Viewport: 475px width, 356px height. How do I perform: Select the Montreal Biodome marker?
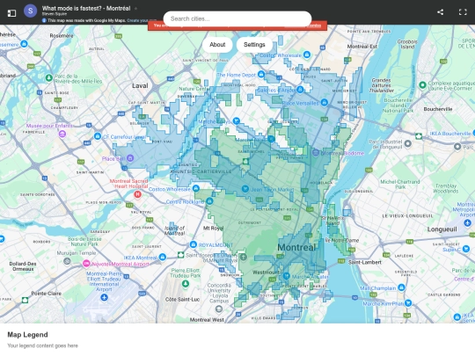click(x=316, y=153)
